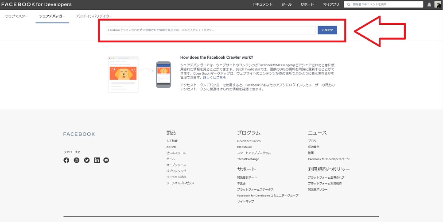This screenshot has width=443, height=222.
Task: Open the Facebook for Developersページ link
Action: point(329,159)
